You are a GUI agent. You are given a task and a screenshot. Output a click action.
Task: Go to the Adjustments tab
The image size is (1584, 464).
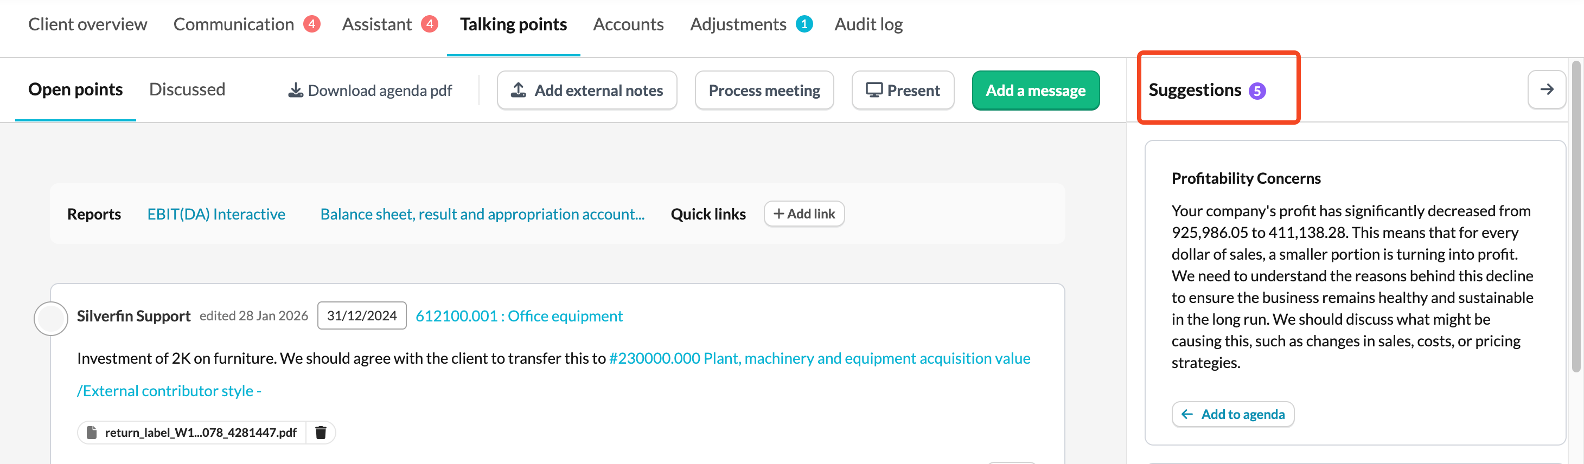[738, 24]
